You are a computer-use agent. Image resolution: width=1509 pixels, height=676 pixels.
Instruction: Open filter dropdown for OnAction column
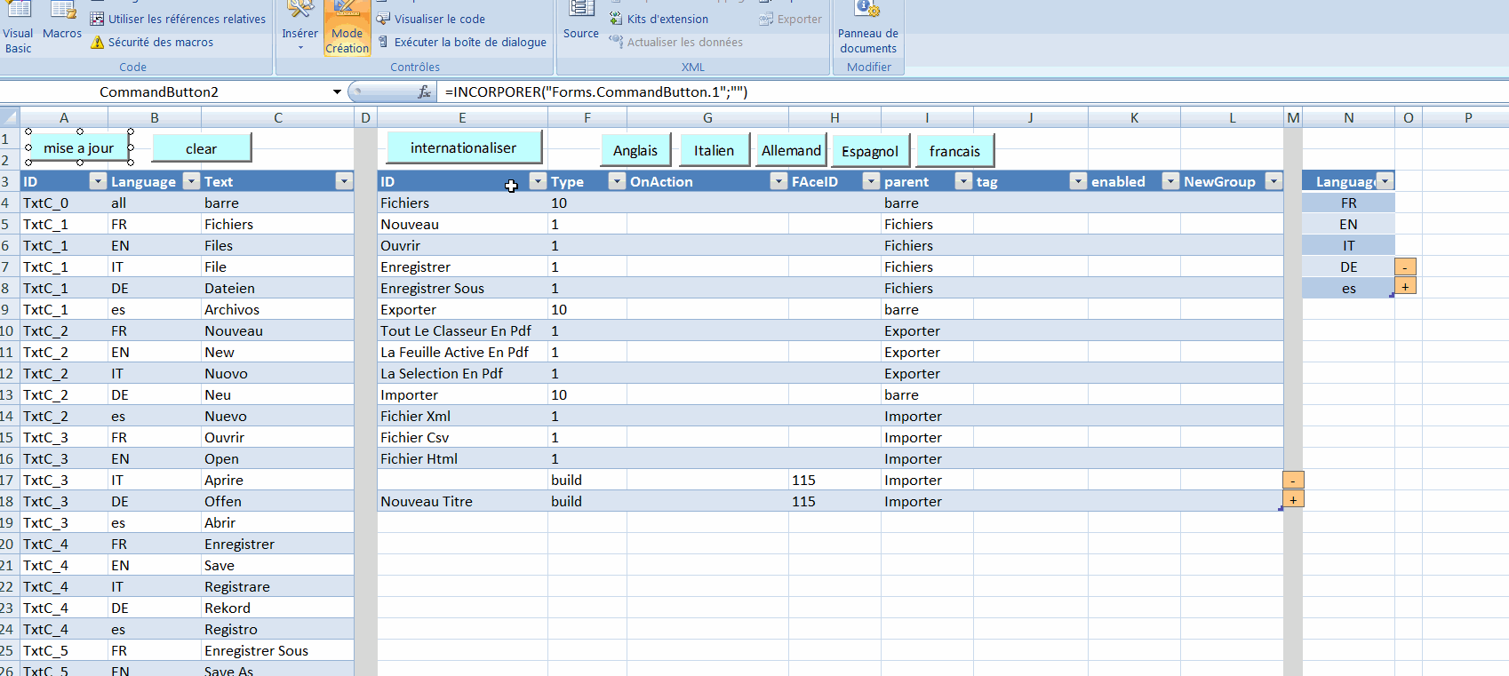778,181
